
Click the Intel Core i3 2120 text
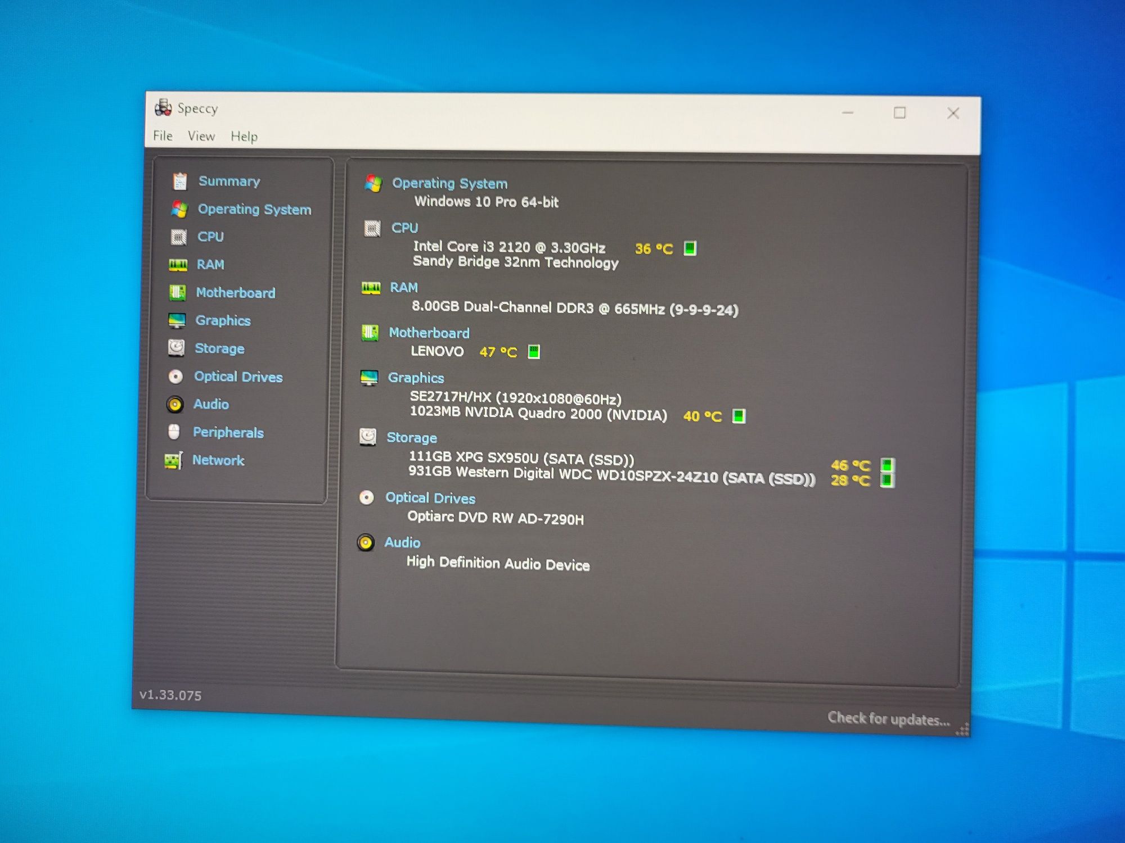(x=509, y=247)
